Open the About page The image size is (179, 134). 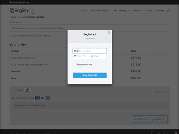[x=149, y=11]
